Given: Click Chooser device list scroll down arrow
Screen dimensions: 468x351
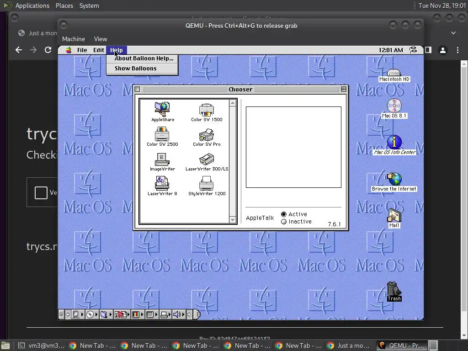Looking at the screenshot, I should tap(233, 220).
